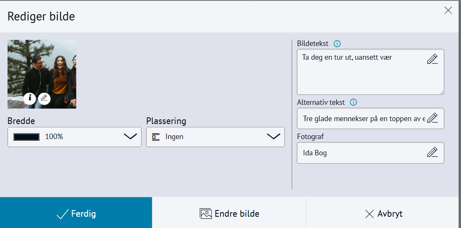Click the chevron arrow of Plassering dropdown

[273, 137]
